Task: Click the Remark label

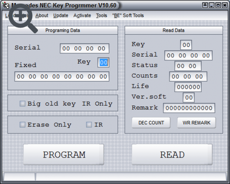Action: (145, 108)
